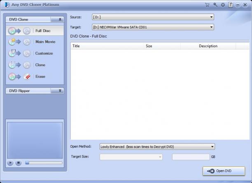The width and height of the screenshot is (252, 183).
Task: Expand the DVD Ripper panel
Action: tap(60, 91)
